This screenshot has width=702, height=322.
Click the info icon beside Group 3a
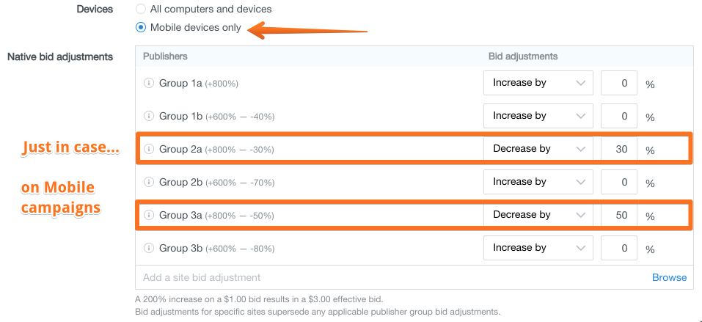click(149, 215)
